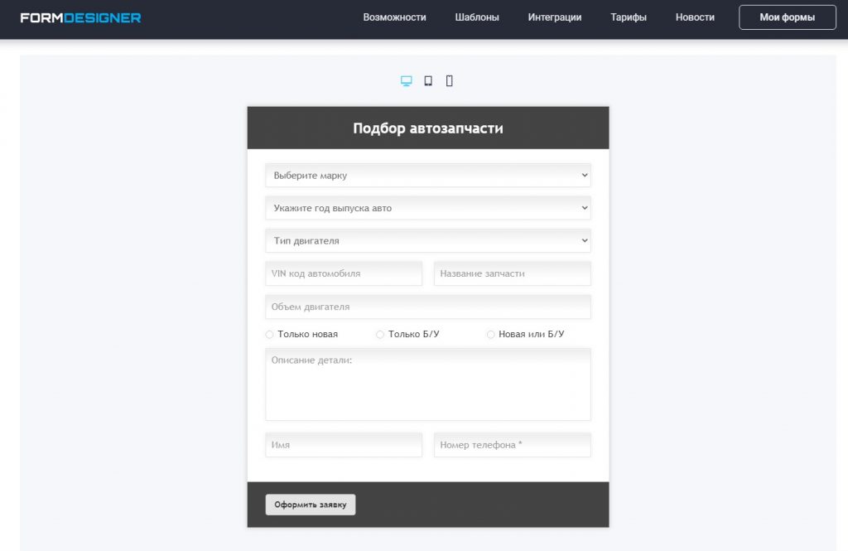Focus the "Название запчасти" text field

[512, 273]
